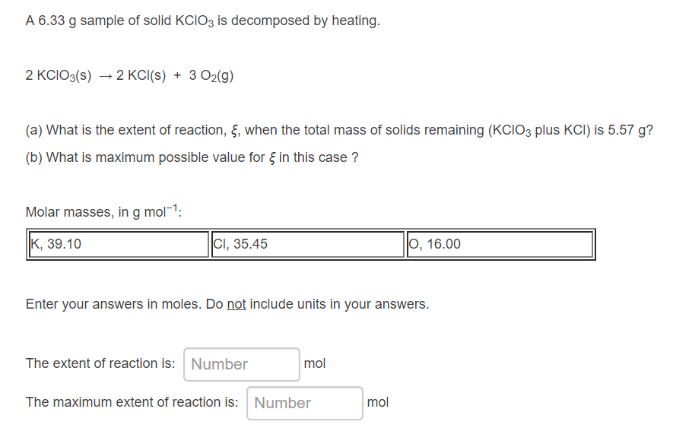
Task: Click the extent of reaction Number field
Action: pyautogui.click(x=241, y=364)
